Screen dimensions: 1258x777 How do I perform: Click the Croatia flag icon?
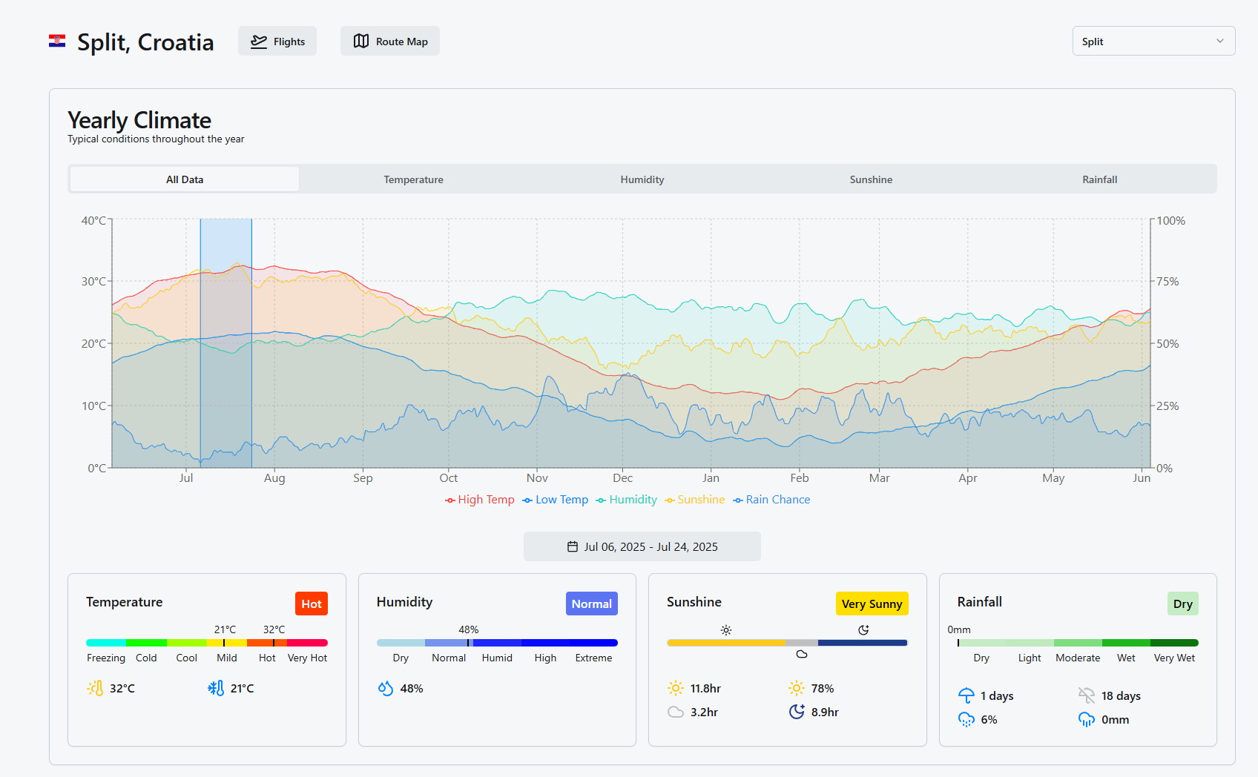tap(57, 41)
